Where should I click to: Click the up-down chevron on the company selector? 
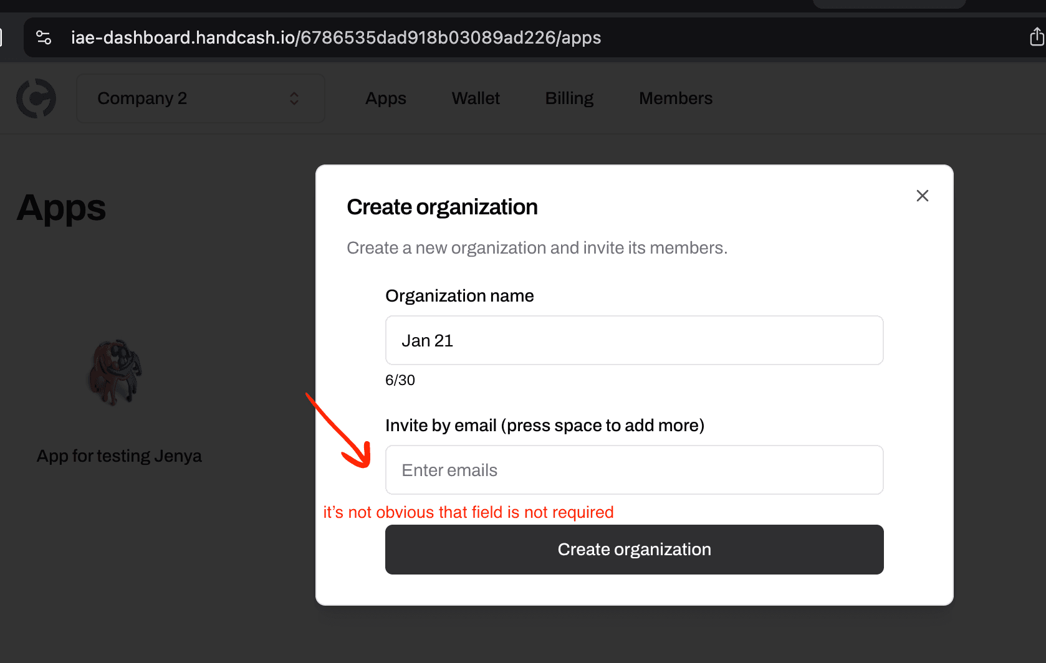pyautogui.click(x=294, y=98)
